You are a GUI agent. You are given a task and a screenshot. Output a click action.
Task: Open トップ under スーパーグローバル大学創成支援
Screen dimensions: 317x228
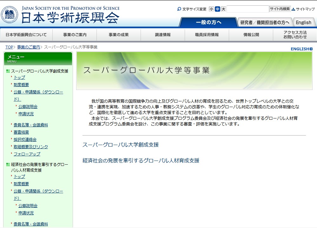tap(19, 78)
